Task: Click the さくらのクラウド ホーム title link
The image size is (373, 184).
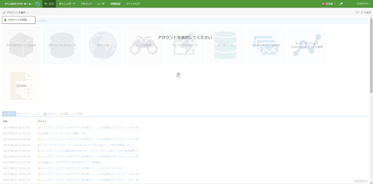Action: click(x=18, y=4)
